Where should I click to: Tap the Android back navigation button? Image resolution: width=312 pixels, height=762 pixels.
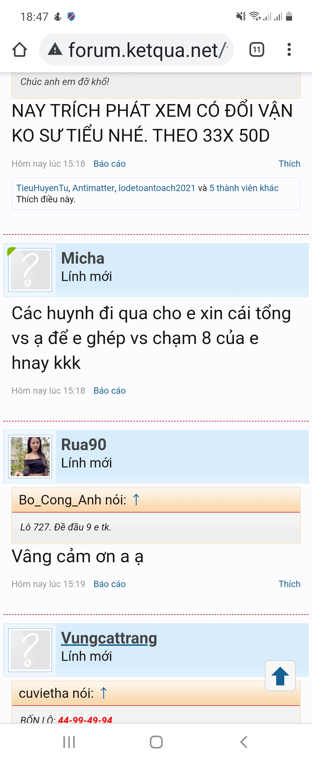244,742
